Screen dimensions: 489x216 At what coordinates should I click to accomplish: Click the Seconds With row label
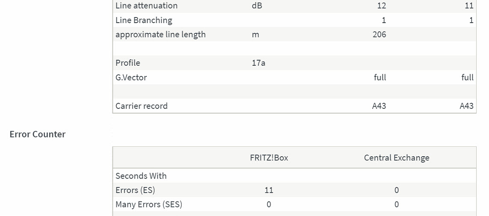(141, 176)
